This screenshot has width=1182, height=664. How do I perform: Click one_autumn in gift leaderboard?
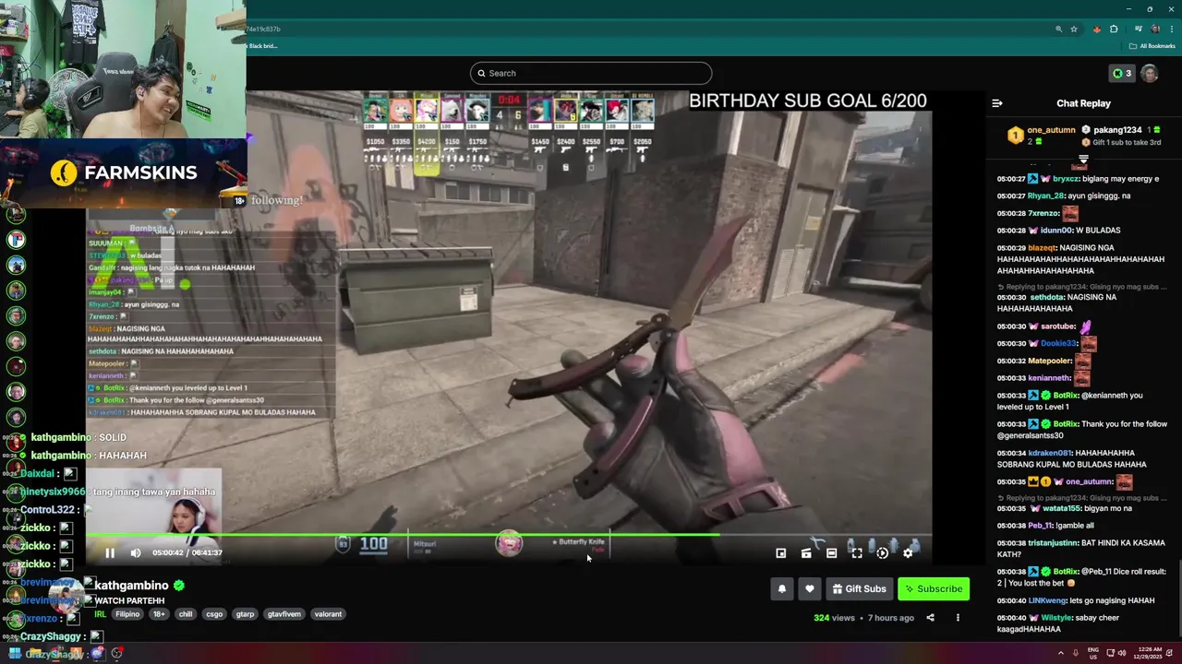click(x=1051, y=130)
